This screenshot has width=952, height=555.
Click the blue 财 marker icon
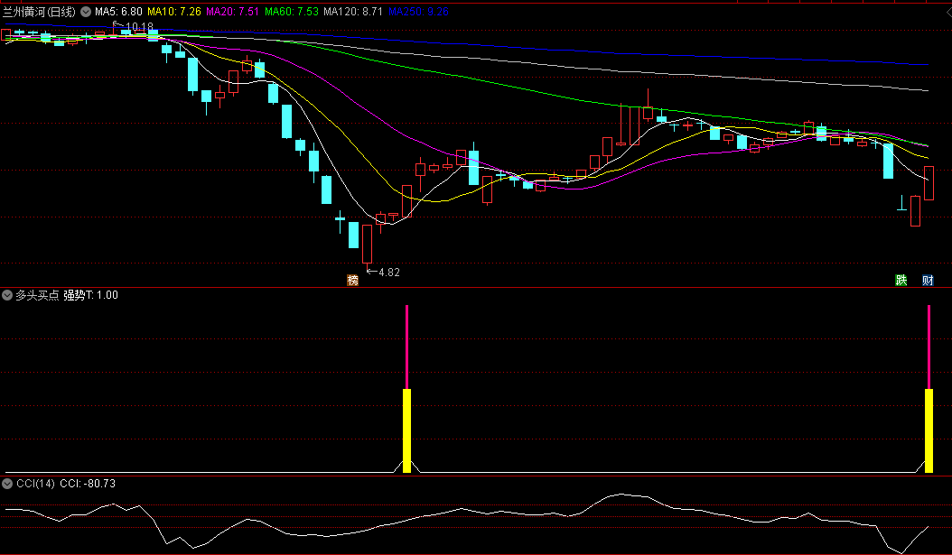pos(928,280)
